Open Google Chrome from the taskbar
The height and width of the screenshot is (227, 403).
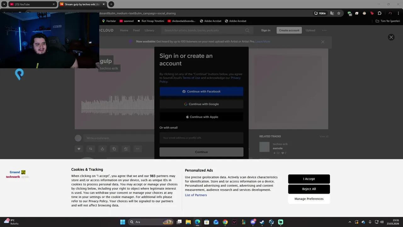coord(225,222)
